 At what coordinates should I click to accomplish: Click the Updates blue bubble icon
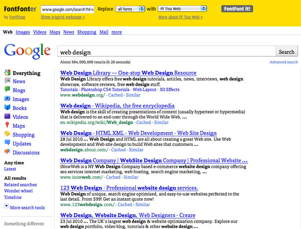tap(7, 142)
